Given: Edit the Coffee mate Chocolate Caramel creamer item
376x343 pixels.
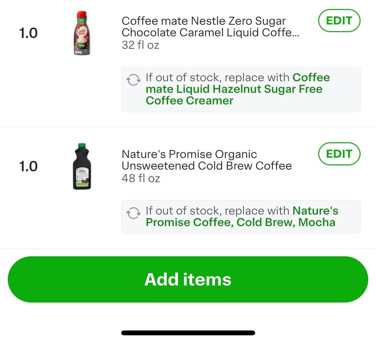Looking at the screenshot, I should point(339,21).
